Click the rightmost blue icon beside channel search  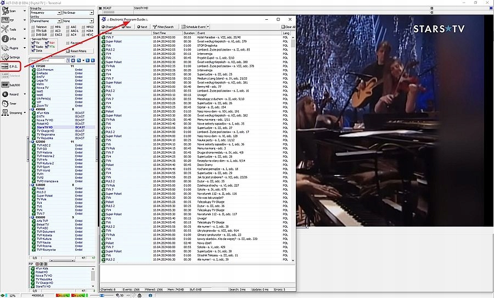(93, 60)
